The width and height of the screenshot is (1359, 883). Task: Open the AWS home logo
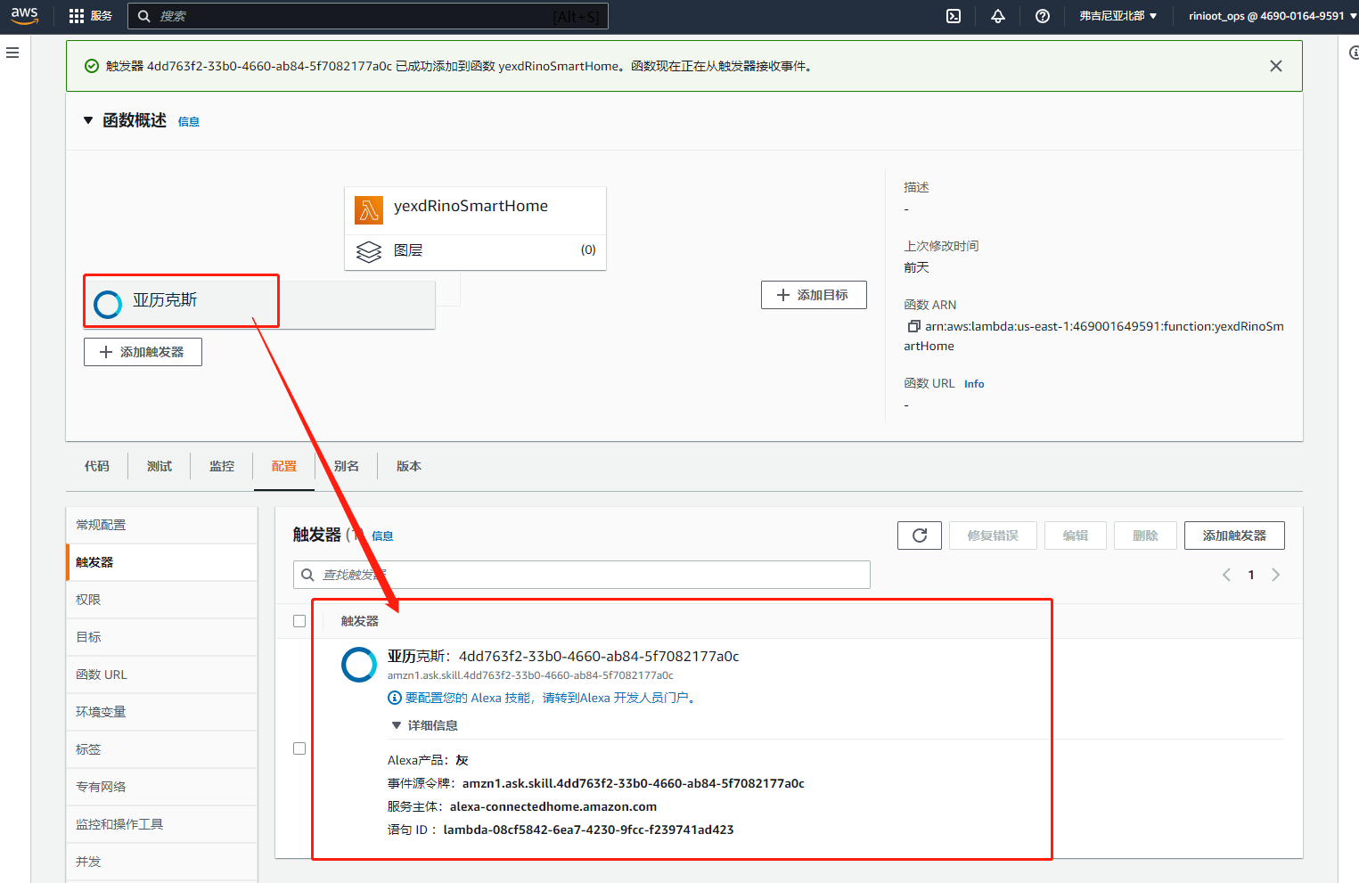tap(24, 16)
